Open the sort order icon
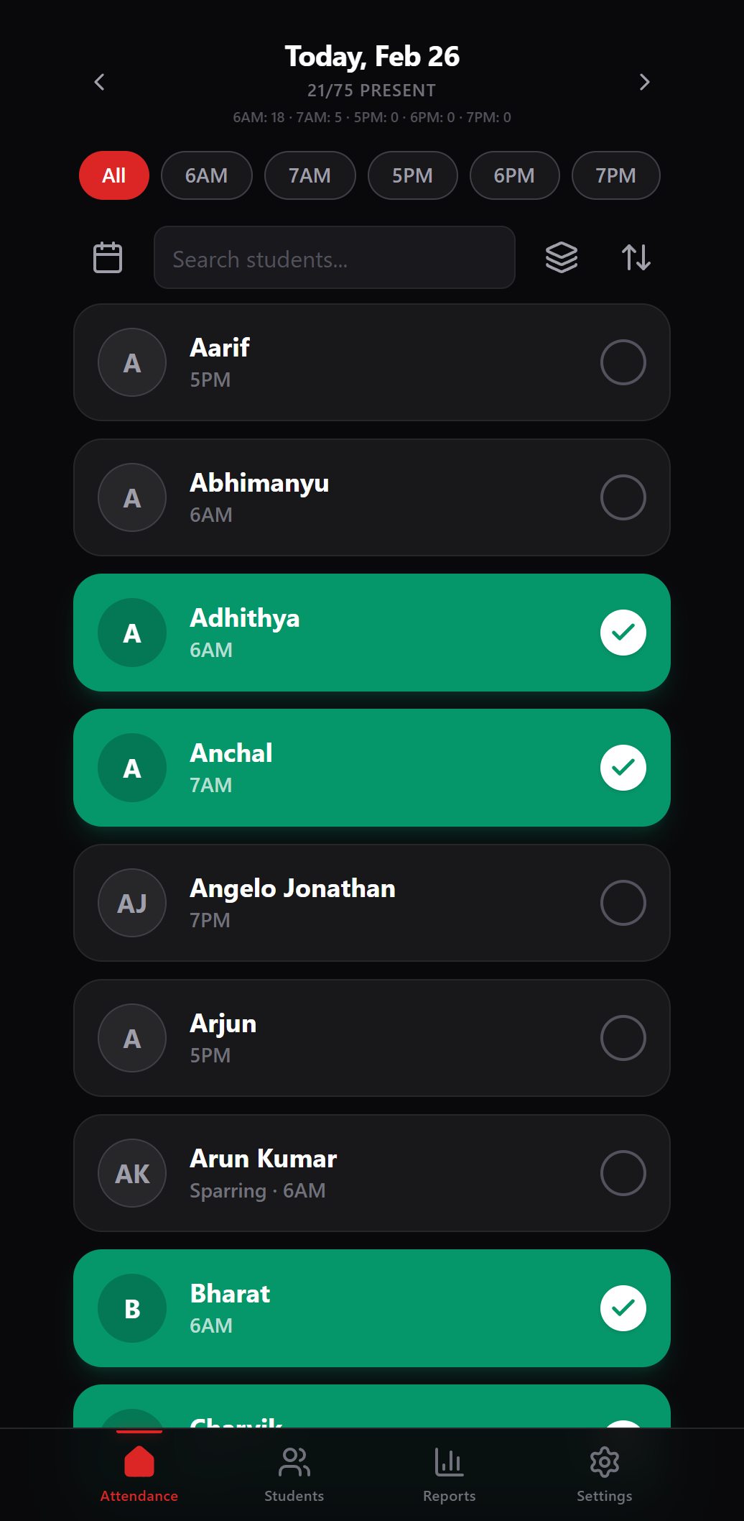The height and width of the screenshot is (1521, 744). (636, 257)
